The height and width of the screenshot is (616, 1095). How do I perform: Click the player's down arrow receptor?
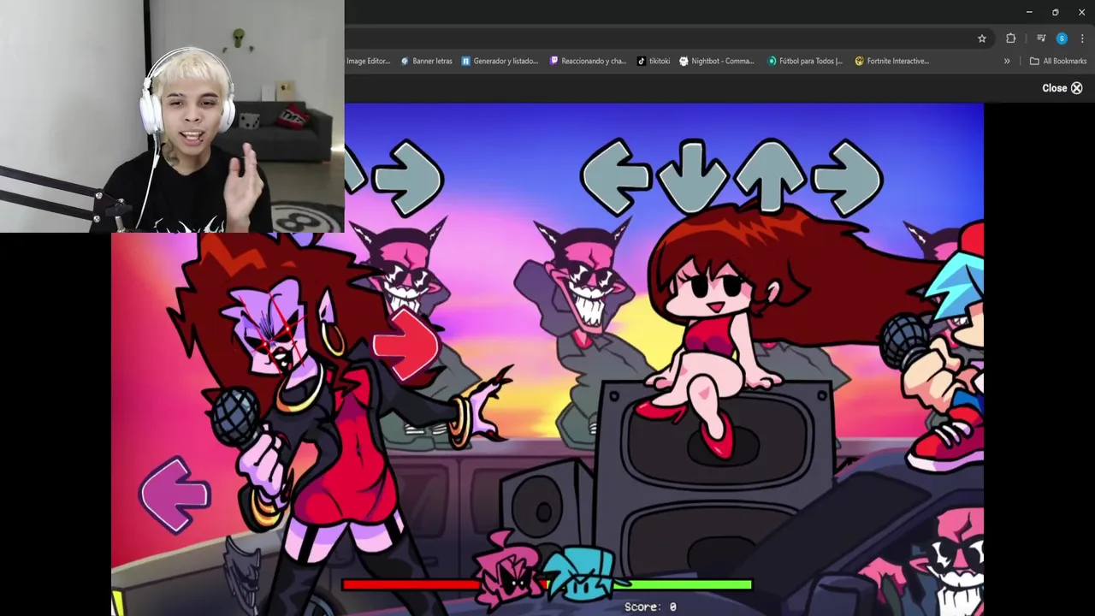[691, 176]
